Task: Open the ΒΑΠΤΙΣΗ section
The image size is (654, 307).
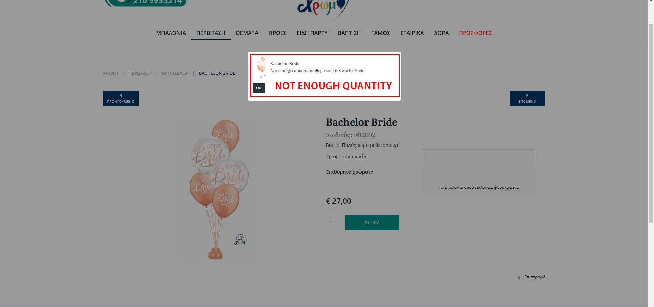Action: click(x=349, y=33)
